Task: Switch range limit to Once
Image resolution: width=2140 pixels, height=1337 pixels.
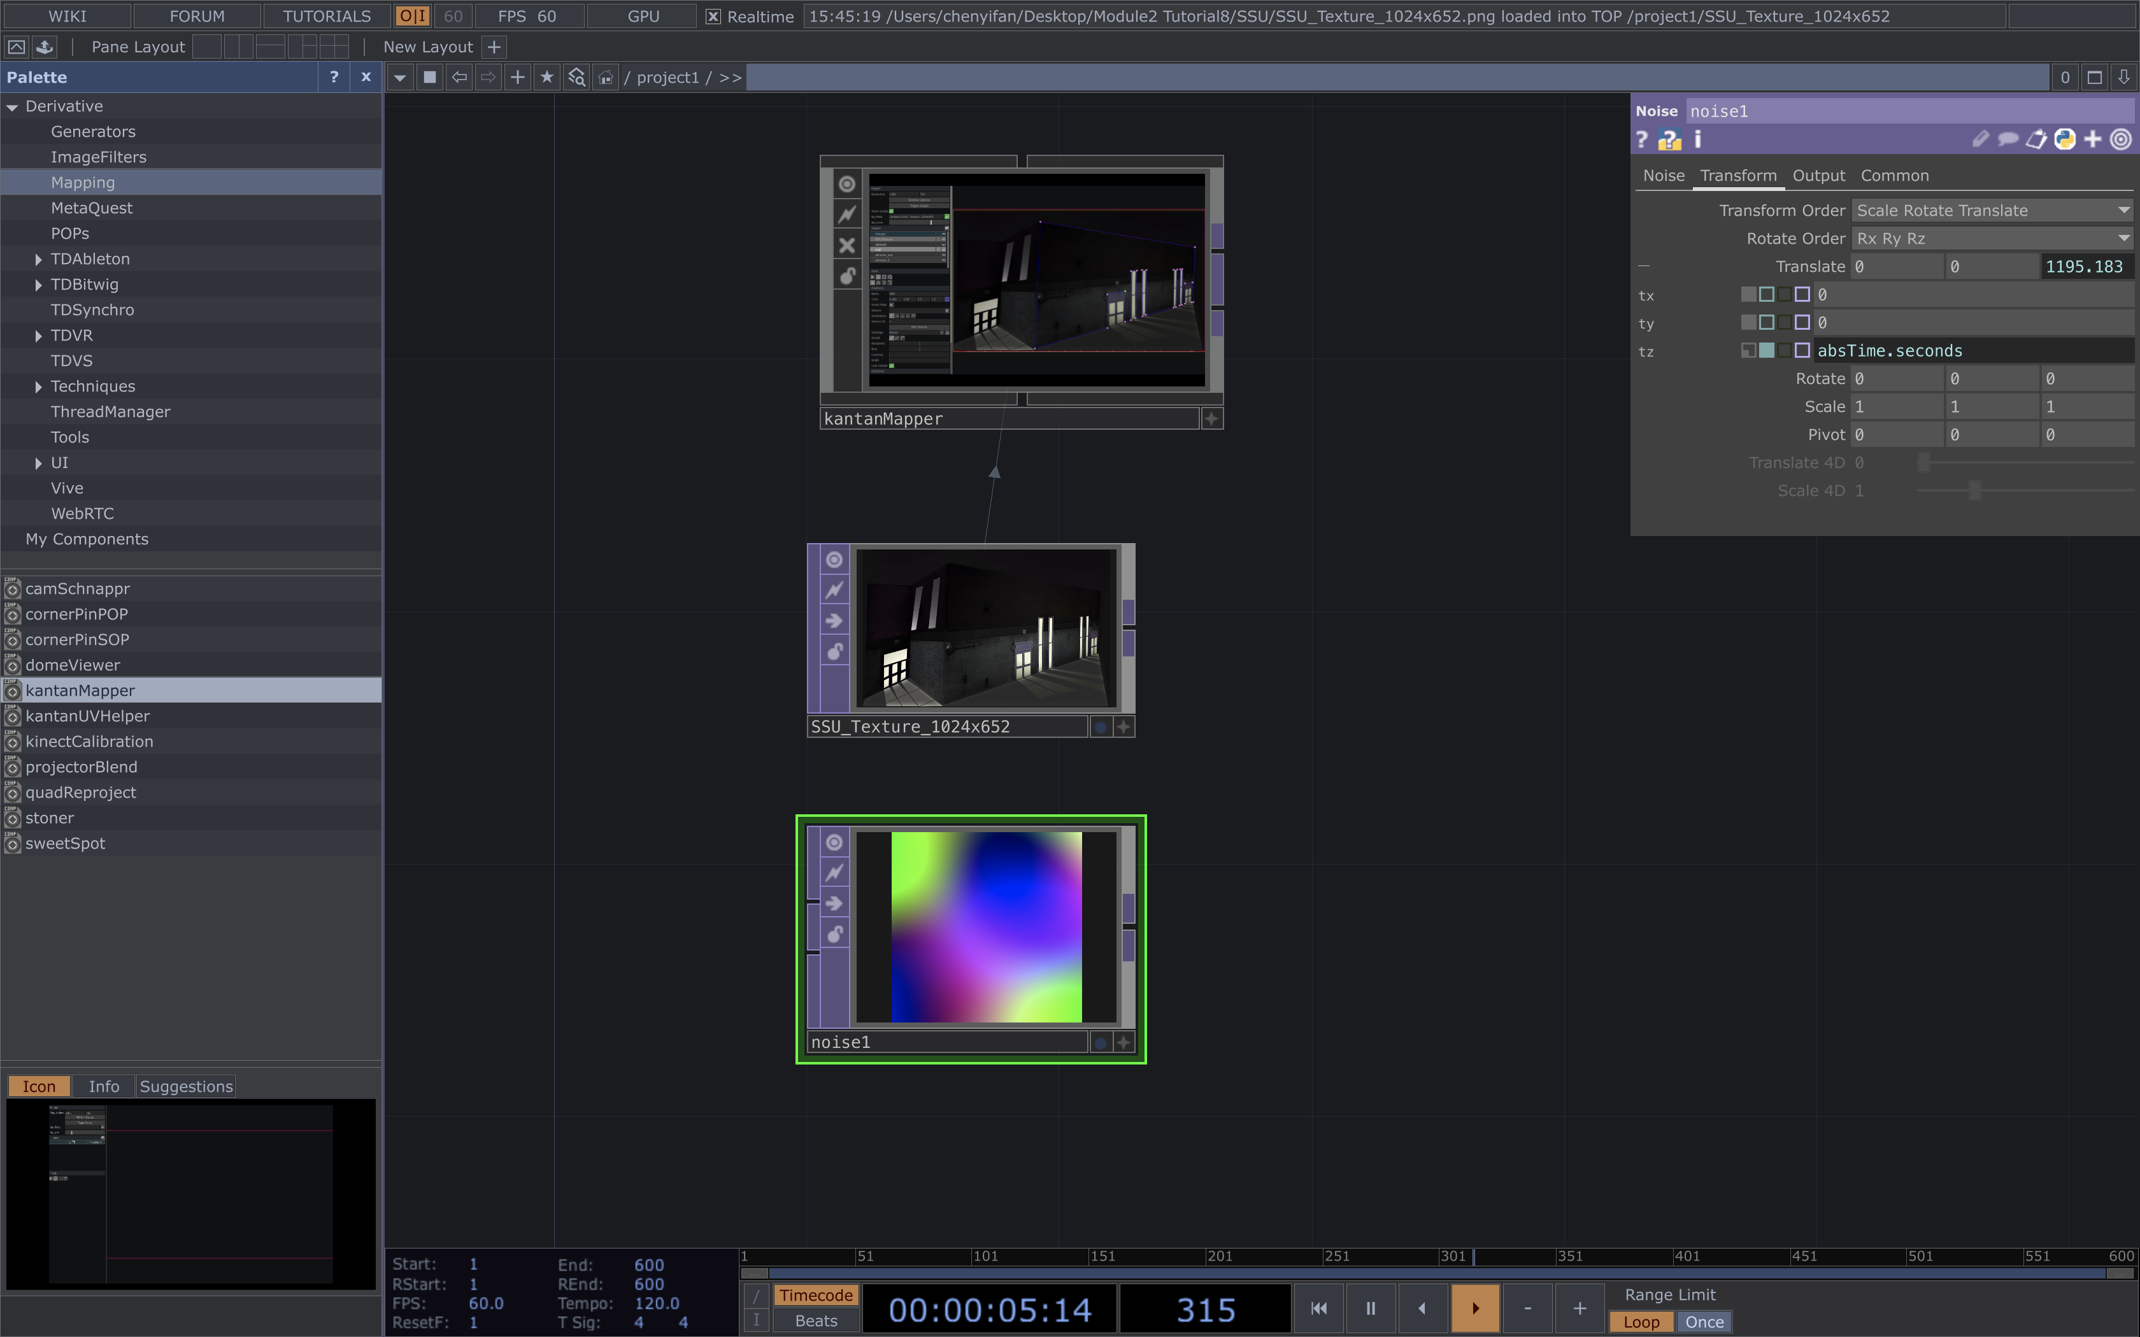Action: (x=1703, y=1321)
